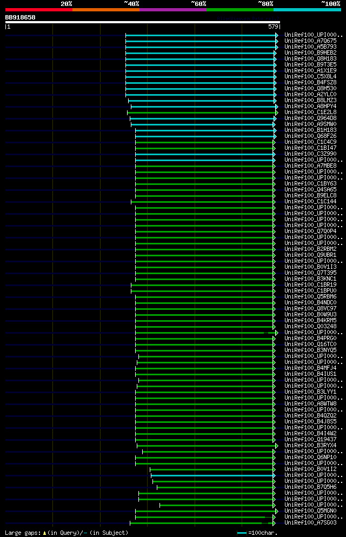
Task: Select UniRef100_B1H183 label
Action: click(x=310, y=130)
